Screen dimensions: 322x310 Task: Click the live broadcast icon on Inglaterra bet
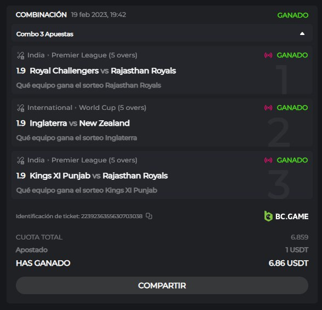(268, 108)
